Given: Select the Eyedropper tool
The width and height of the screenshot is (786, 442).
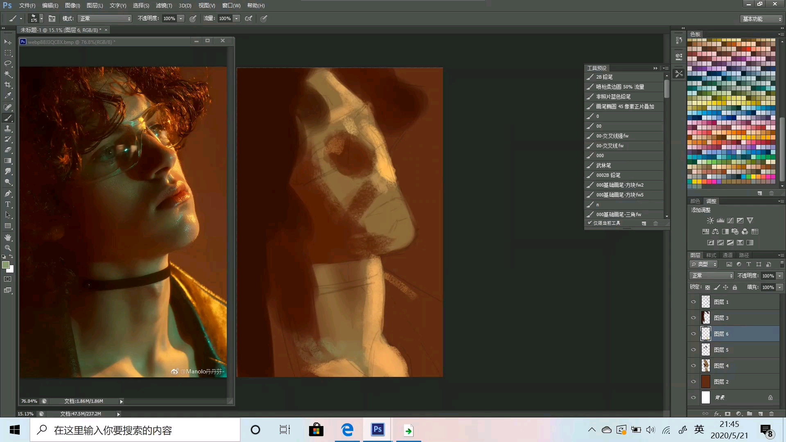Looking at the screenshot, I should pyautogui.click(x=8, y=96).
